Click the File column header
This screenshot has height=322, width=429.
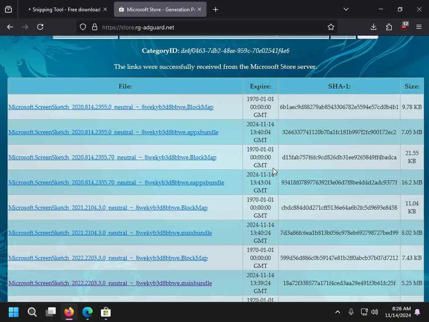pos(125,86)
